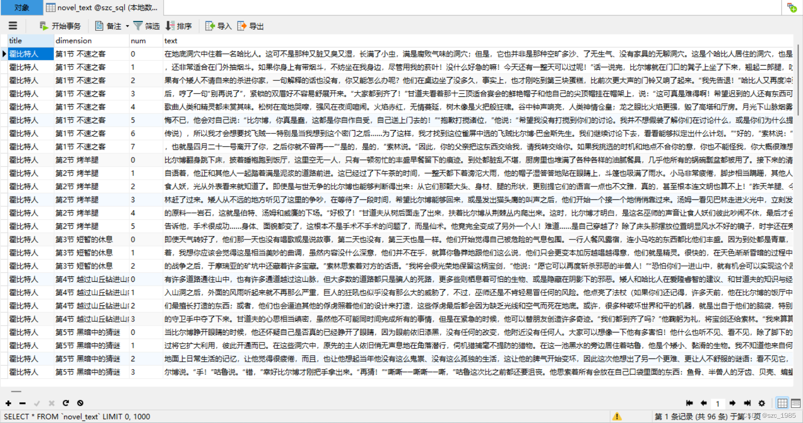Click the num cell with 7 in 第1节
The height and width of the screenshot is (423, 803).
[146, 146]
